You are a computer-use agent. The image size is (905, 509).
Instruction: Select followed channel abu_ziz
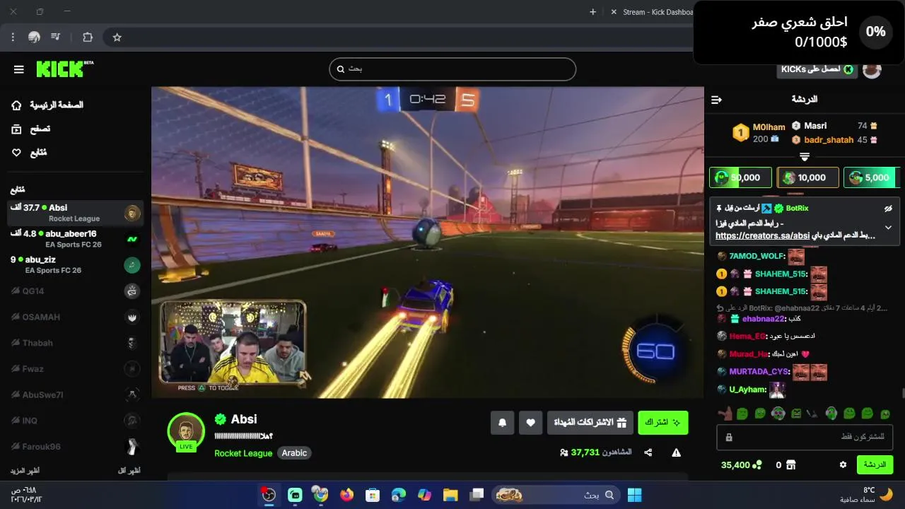76,265
